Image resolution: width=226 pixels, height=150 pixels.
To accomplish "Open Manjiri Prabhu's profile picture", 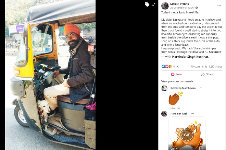I will pos(165,6).
